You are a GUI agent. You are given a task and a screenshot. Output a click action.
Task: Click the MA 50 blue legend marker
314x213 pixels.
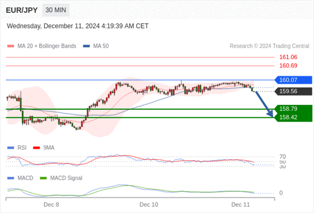pos(86,46)
